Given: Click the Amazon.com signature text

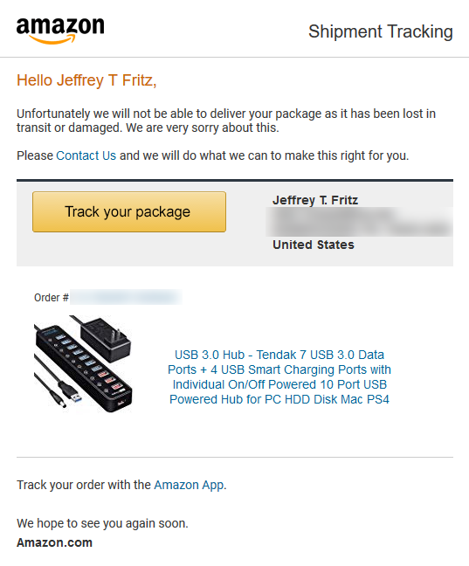Looking at the screenshot, I should pyautogui.click(x=54, y=542).
